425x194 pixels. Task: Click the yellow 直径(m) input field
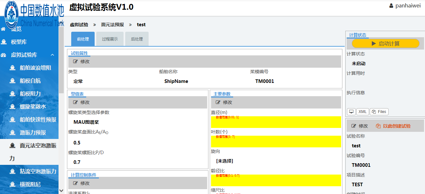coord(276,122)
